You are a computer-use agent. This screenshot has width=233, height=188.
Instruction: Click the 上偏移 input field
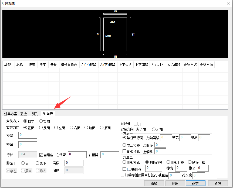point(160,151)
